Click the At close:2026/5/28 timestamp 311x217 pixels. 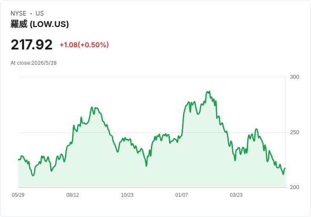33,63
